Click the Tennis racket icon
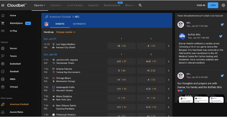 pyautogui.click(x=3, y=56)
